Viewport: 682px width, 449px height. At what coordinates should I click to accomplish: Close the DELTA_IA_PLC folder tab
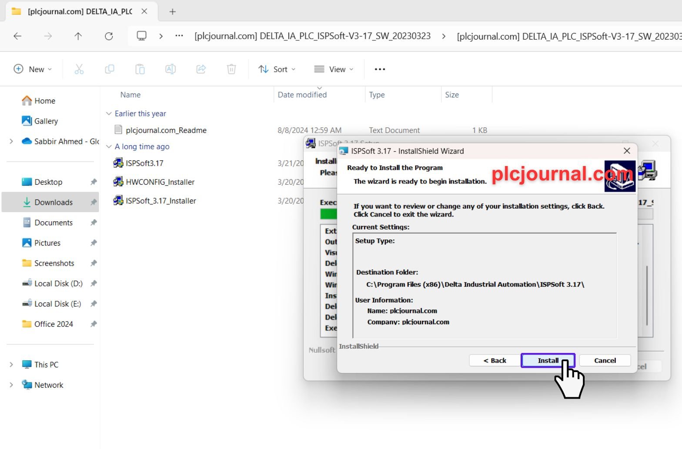tap(144, 11)
